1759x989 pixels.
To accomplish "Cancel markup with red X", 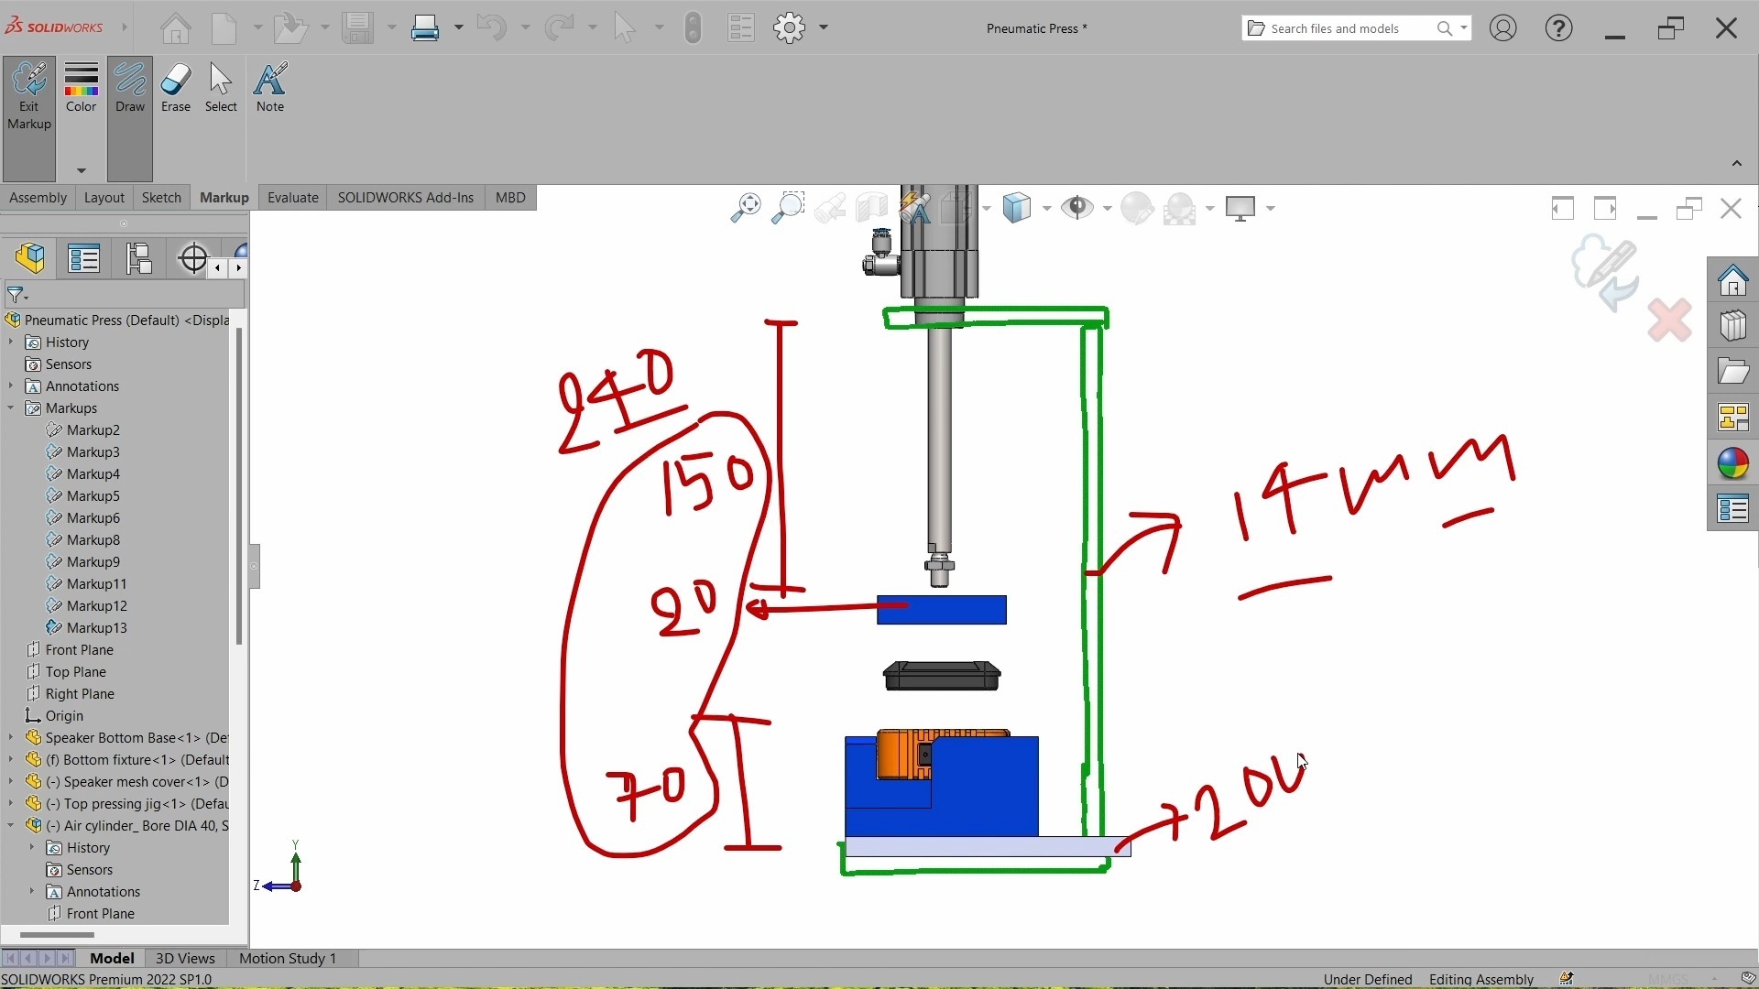I will (x=1669, y=321).
